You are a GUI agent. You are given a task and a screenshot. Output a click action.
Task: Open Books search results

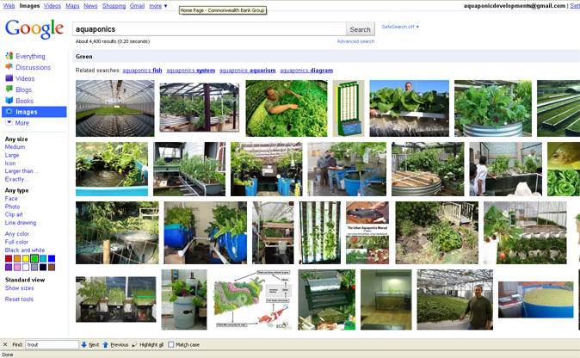click(x=24, y=101)
